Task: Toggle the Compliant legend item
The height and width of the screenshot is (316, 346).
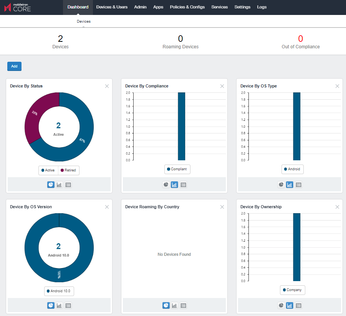Action: (177, 169)
